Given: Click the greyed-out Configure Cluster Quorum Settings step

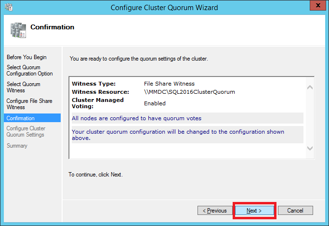Looking at the screenshot, I should pyautogui.click(x=26, y=132).
